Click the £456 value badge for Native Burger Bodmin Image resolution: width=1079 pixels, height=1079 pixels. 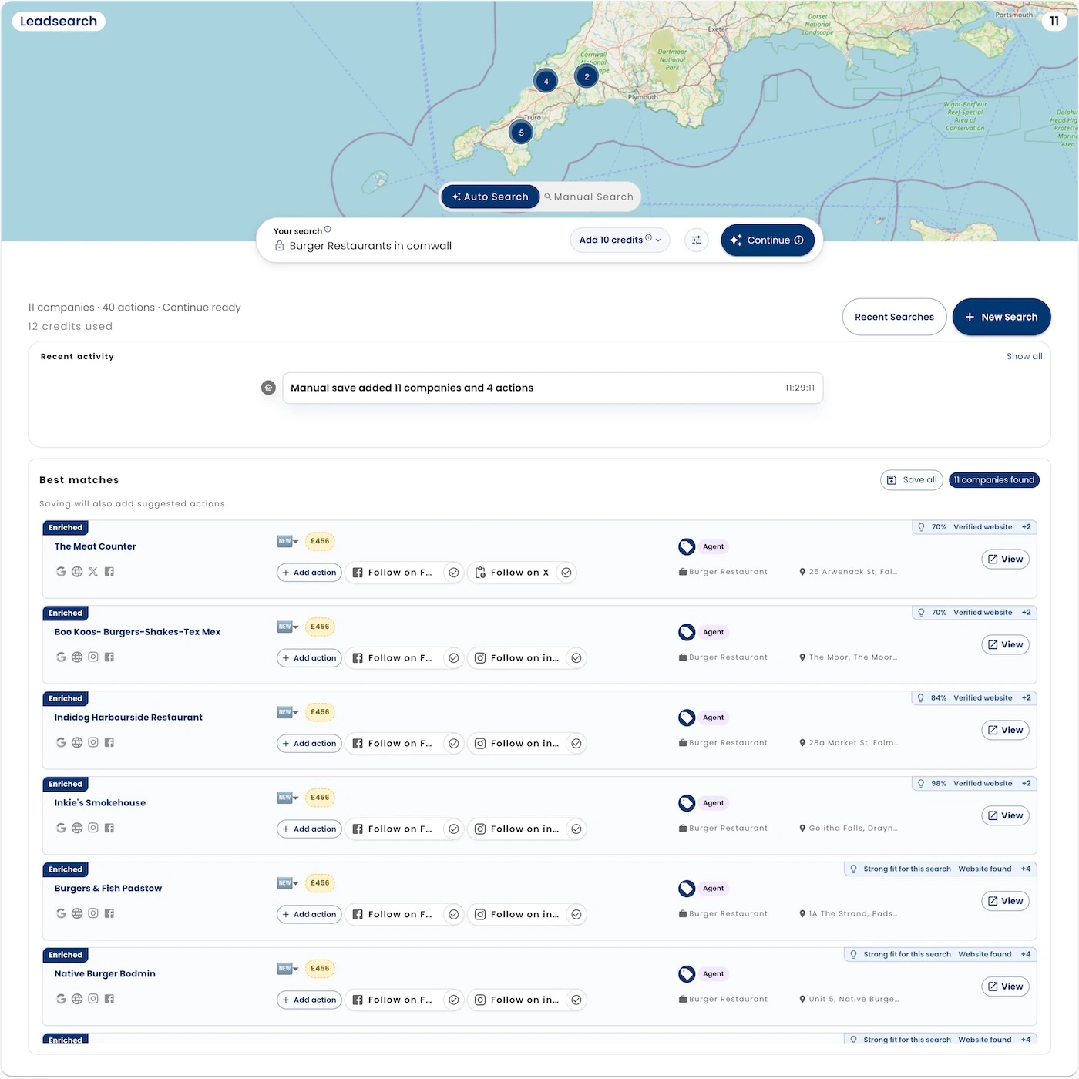pos(320,969)
